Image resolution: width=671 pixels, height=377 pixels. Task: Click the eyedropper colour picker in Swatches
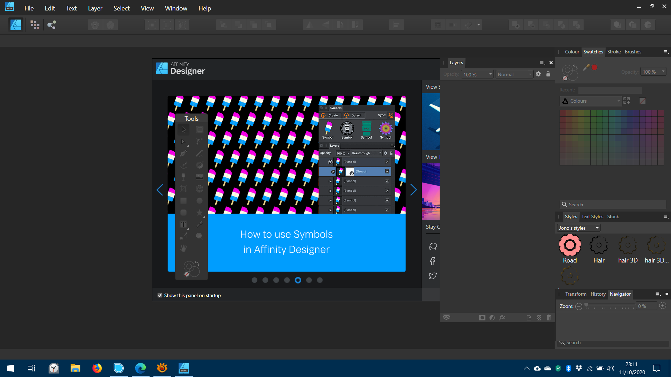click(x=586, y=67)
